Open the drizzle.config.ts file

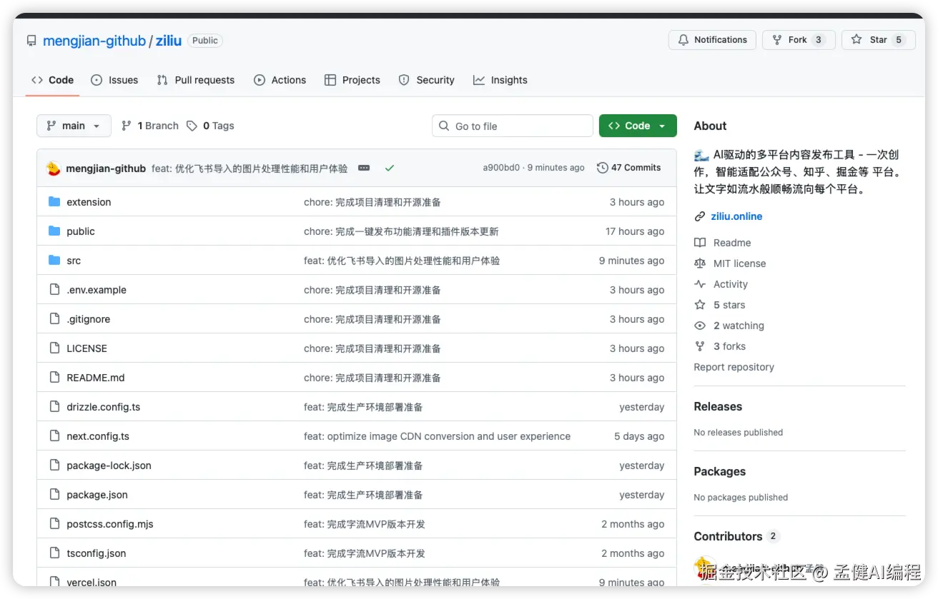click(x=104, y=407)
